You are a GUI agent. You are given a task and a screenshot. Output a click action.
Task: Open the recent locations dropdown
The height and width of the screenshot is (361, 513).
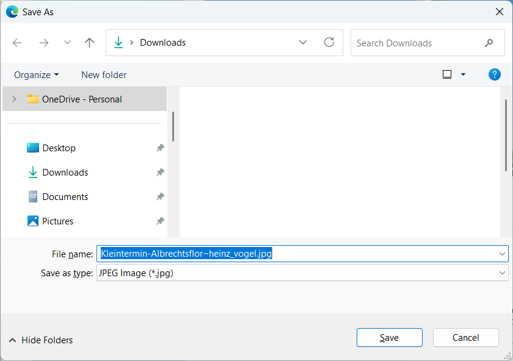pyautogui.click(x=67, y=43)
